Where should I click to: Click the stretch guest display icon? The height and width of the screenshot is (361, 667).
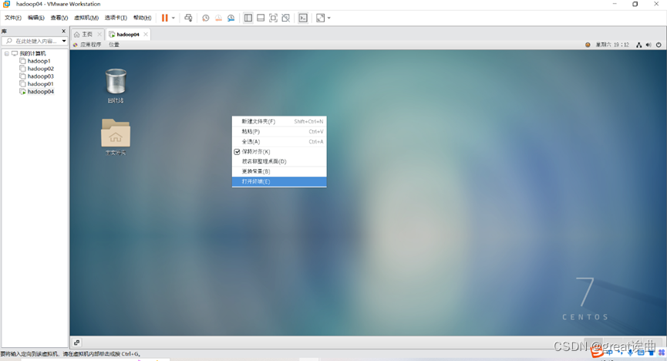click(320, 18)
